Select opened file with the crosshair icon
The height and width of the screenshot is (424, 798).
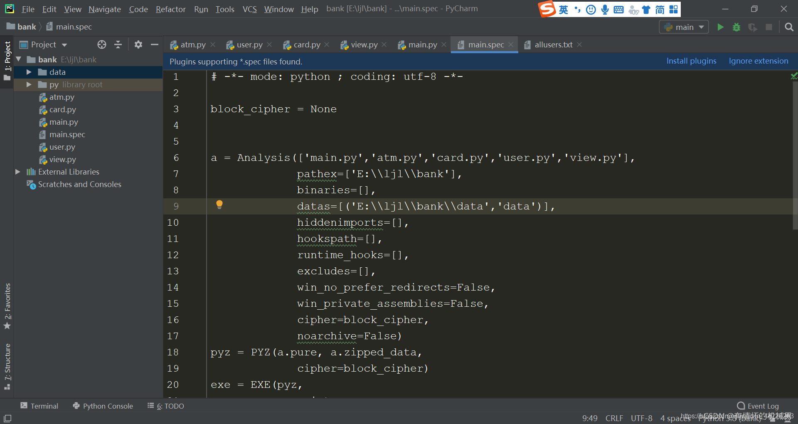tap(101, 44)
